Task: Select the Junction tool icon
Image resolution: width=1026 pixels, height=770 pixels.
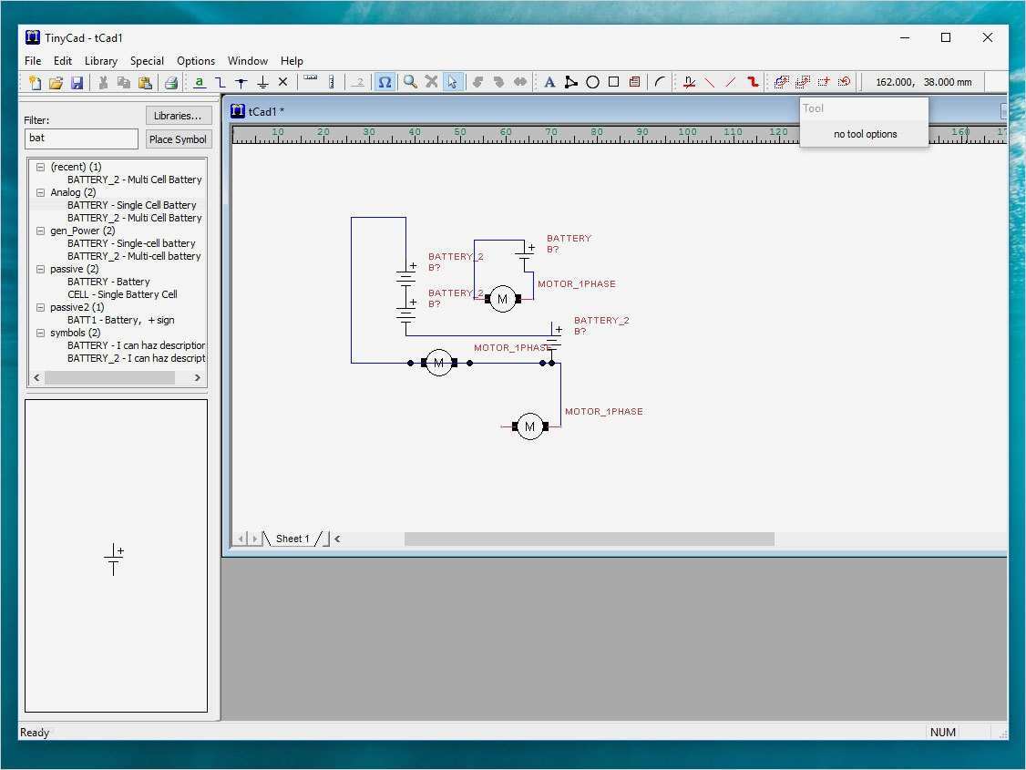Action: point(241,82)
